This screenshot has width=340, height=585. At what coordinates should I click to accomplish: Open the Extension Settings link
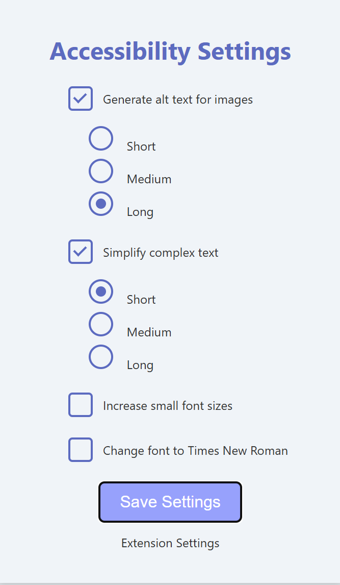point(170,543)
